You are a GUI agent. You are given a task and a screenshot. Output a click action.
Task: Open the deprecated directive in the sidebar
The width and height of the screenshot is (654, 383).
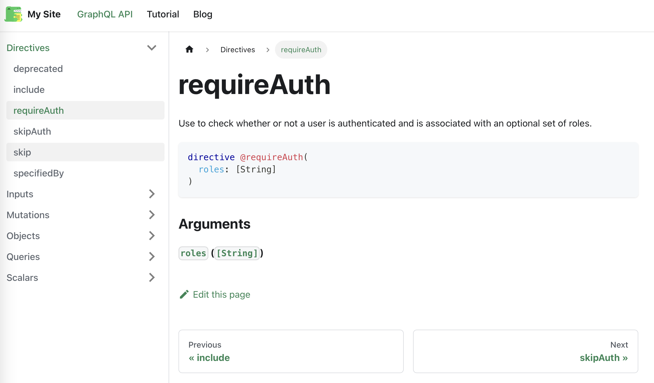(x=38, y=68)
